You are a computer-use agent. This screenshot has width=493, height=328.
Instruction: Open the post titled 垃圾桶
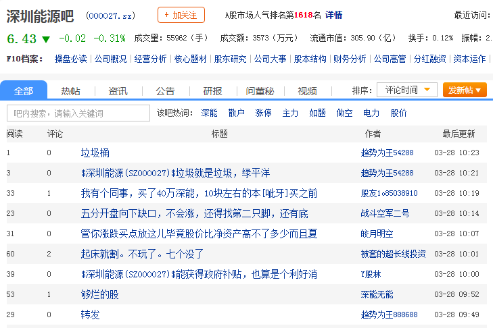point(95,153)
